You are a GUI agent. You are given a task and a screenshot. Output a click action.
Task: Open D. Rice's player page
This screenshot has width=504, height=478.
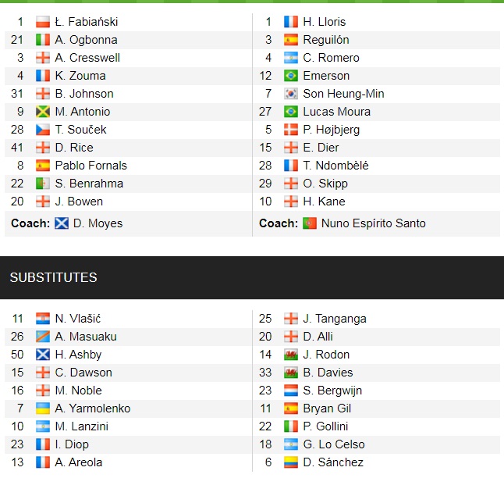click(x=74, y=148)
